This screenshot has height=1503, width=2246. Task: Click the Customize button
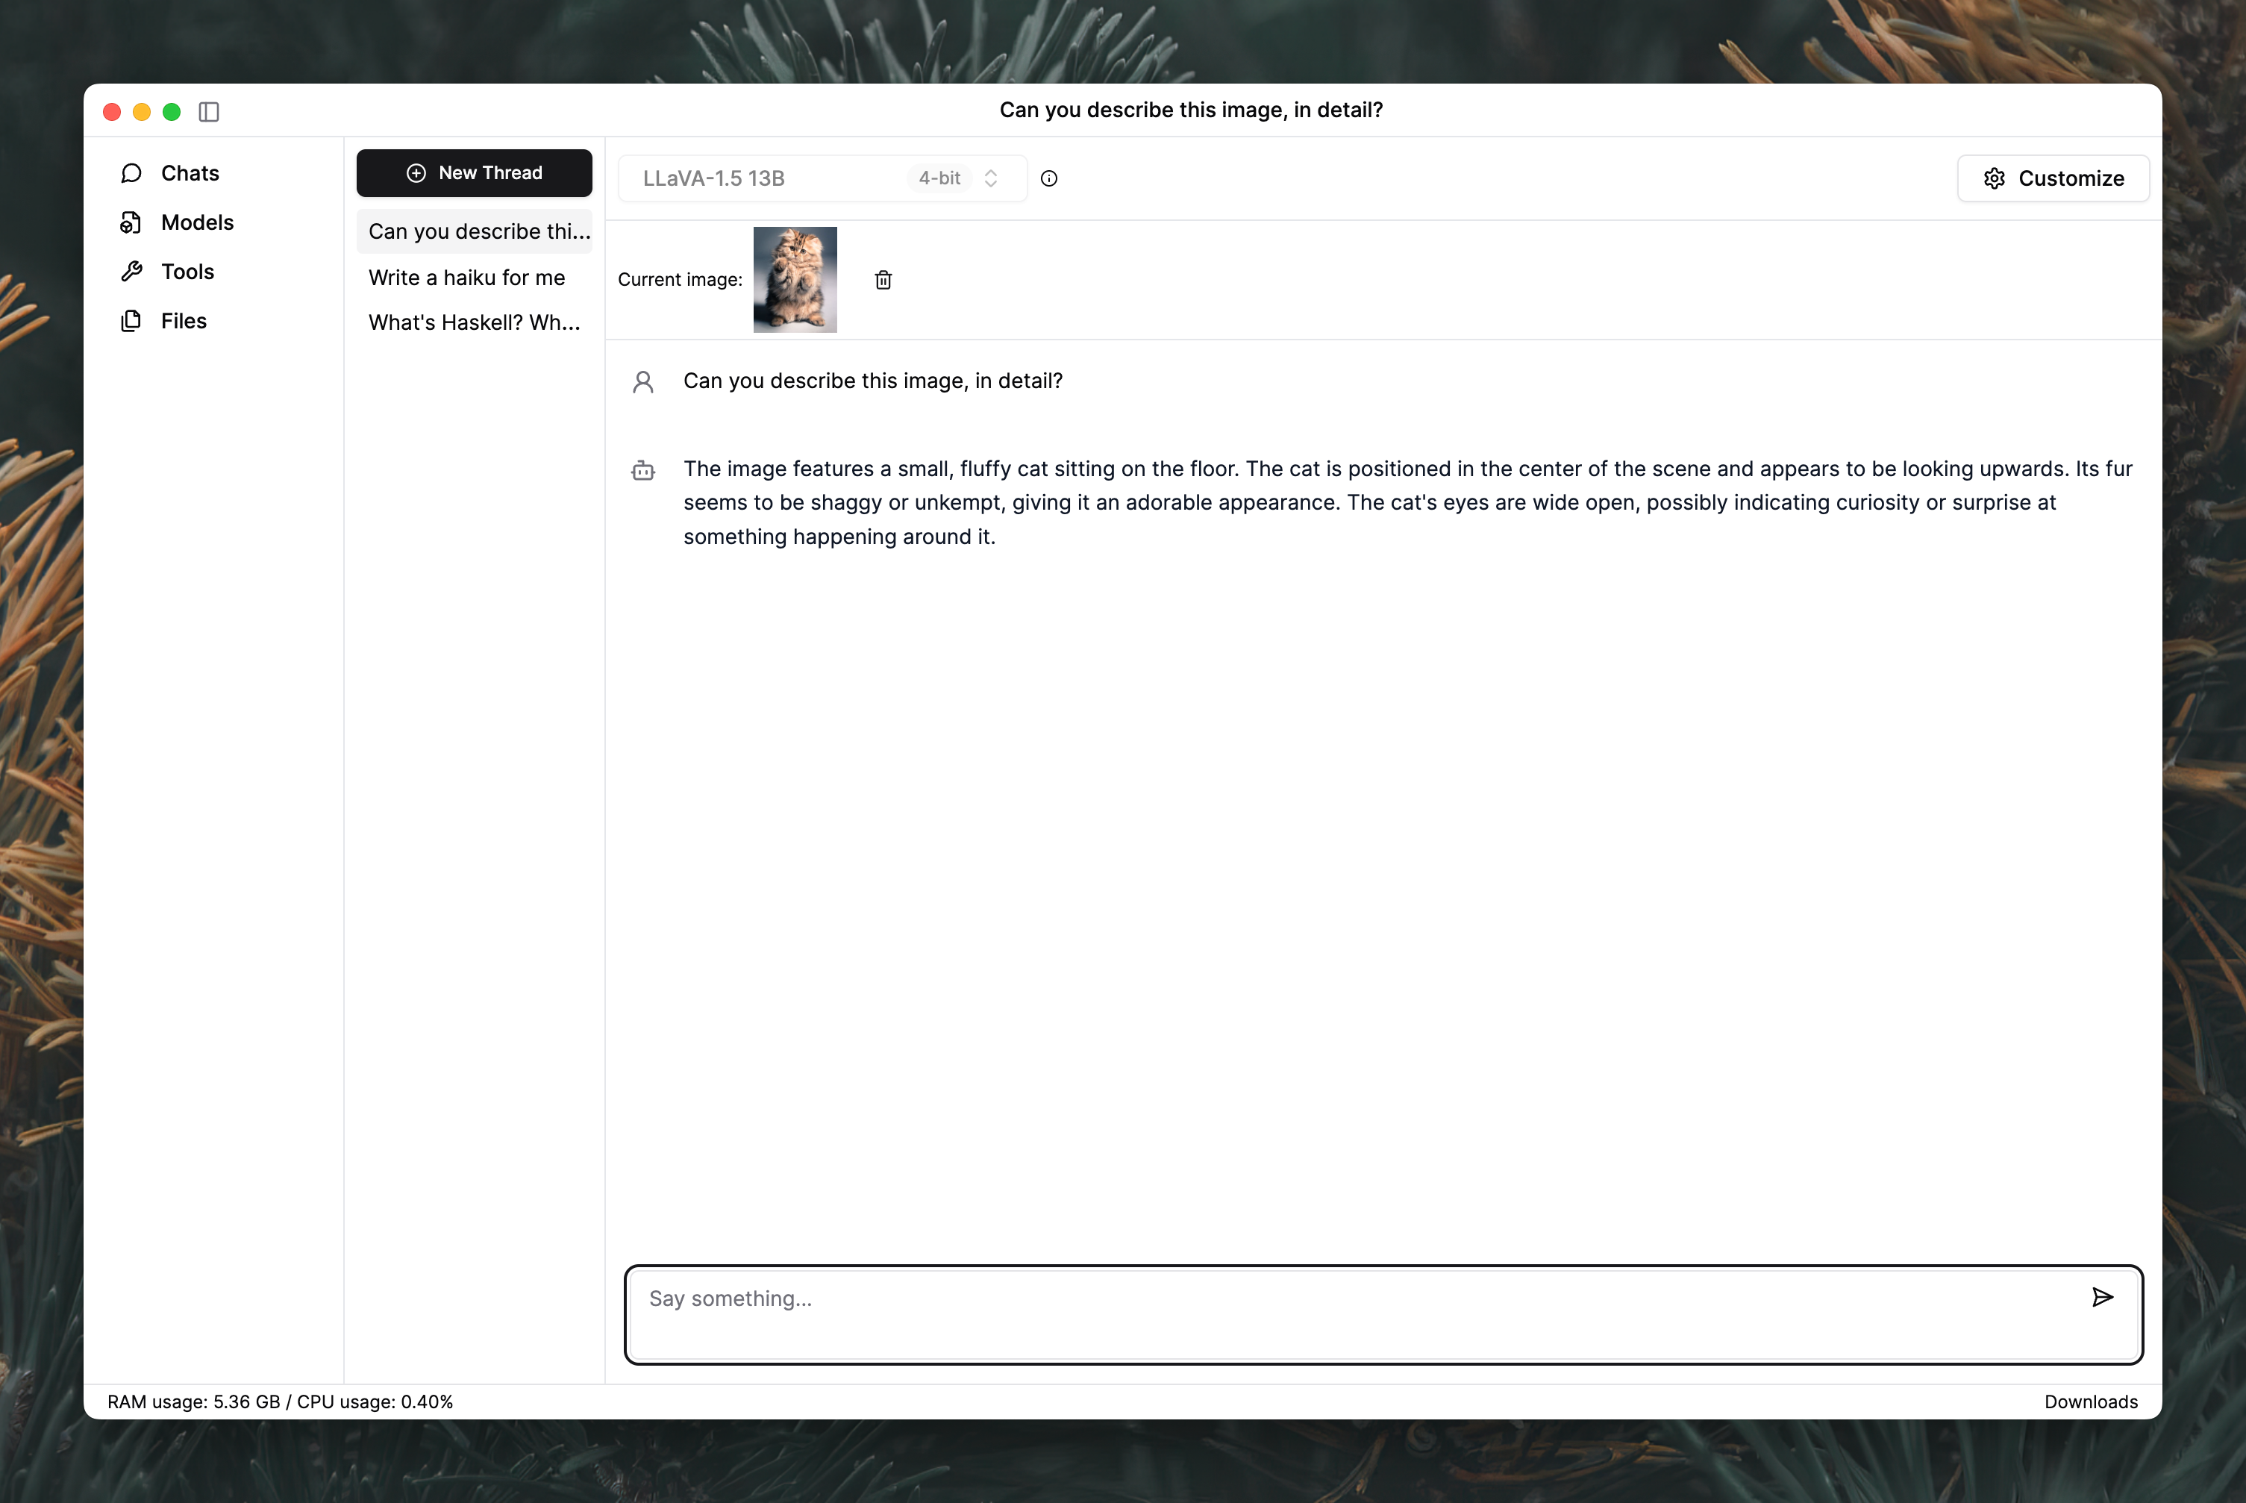pyautogui.click(x=2053, y=178)
